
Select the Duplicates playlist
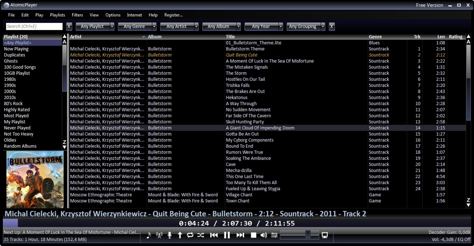32,55
